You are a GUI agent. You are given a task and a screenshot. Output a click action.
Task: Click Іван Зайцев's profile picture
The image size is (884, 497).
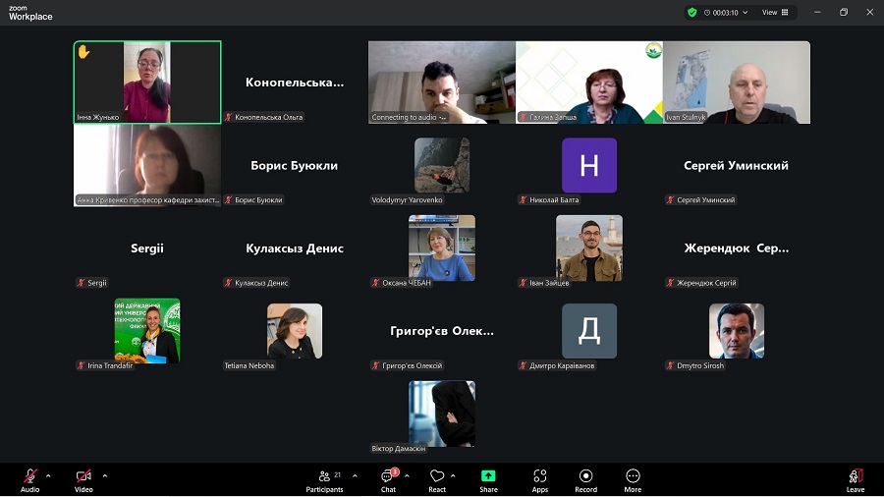coord(589,248)
